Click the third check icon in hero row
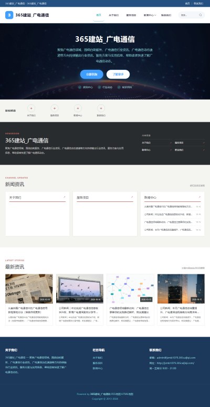The image size is (210, 407). click(119, 88)
